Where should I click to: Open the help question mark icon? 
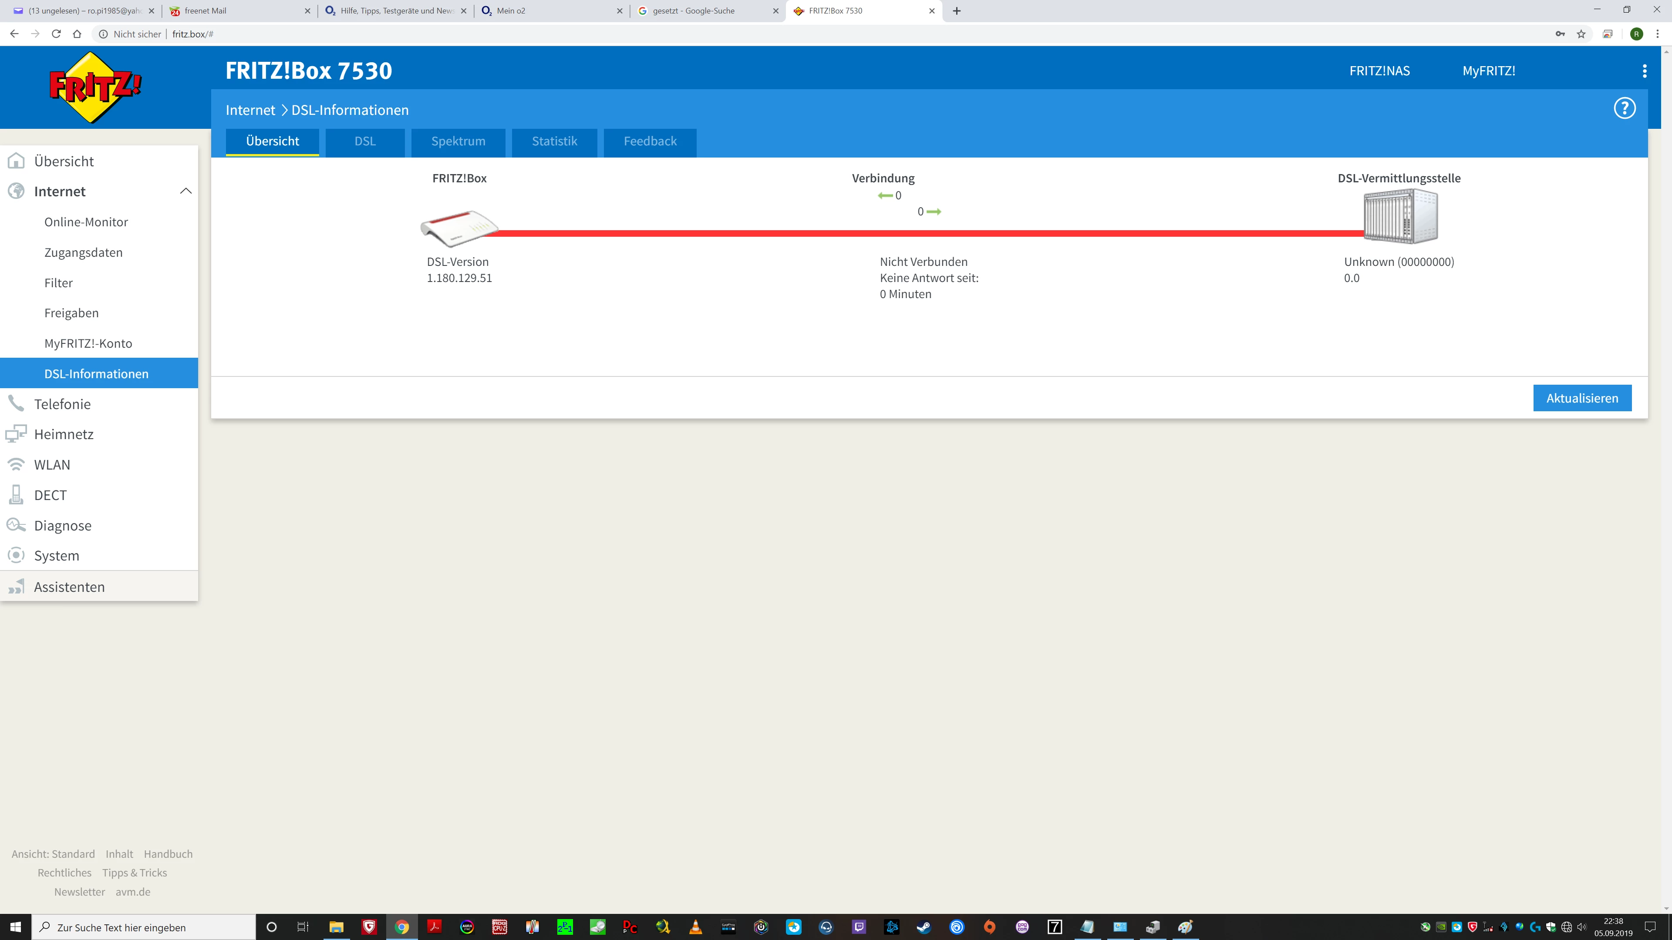(1625, 108)
